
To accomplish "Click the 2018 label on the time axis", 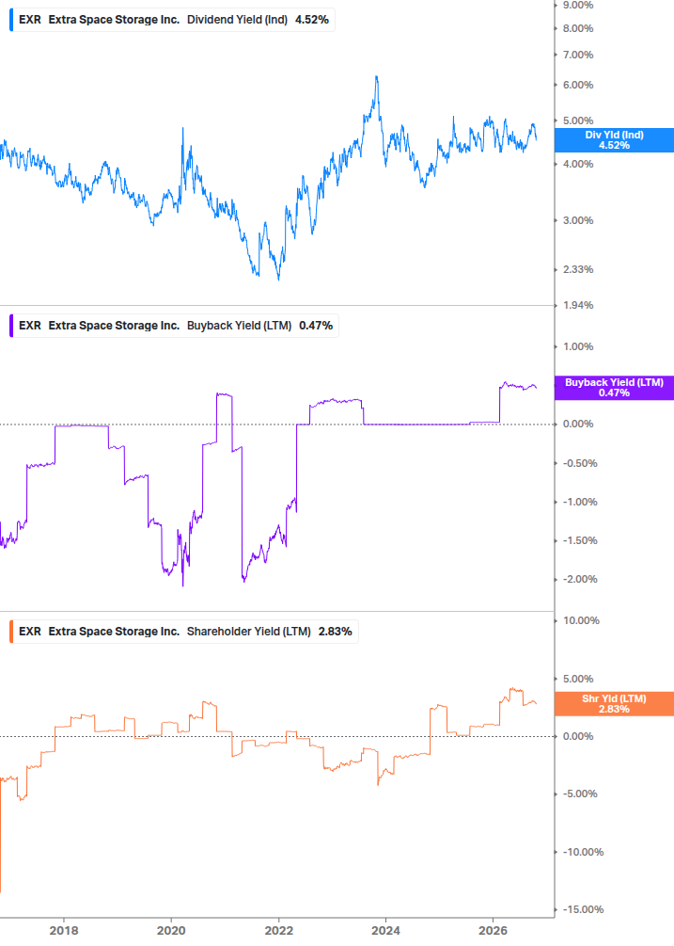I will (64, 930).
